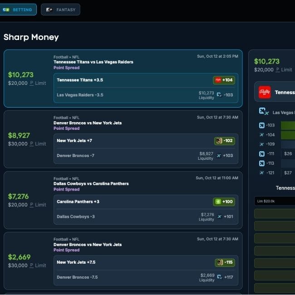This screenshot has width=295, height=295.
Task: Open the Tennessee Titans vs Las Vegas Raiders matchup
Action: 93,62
